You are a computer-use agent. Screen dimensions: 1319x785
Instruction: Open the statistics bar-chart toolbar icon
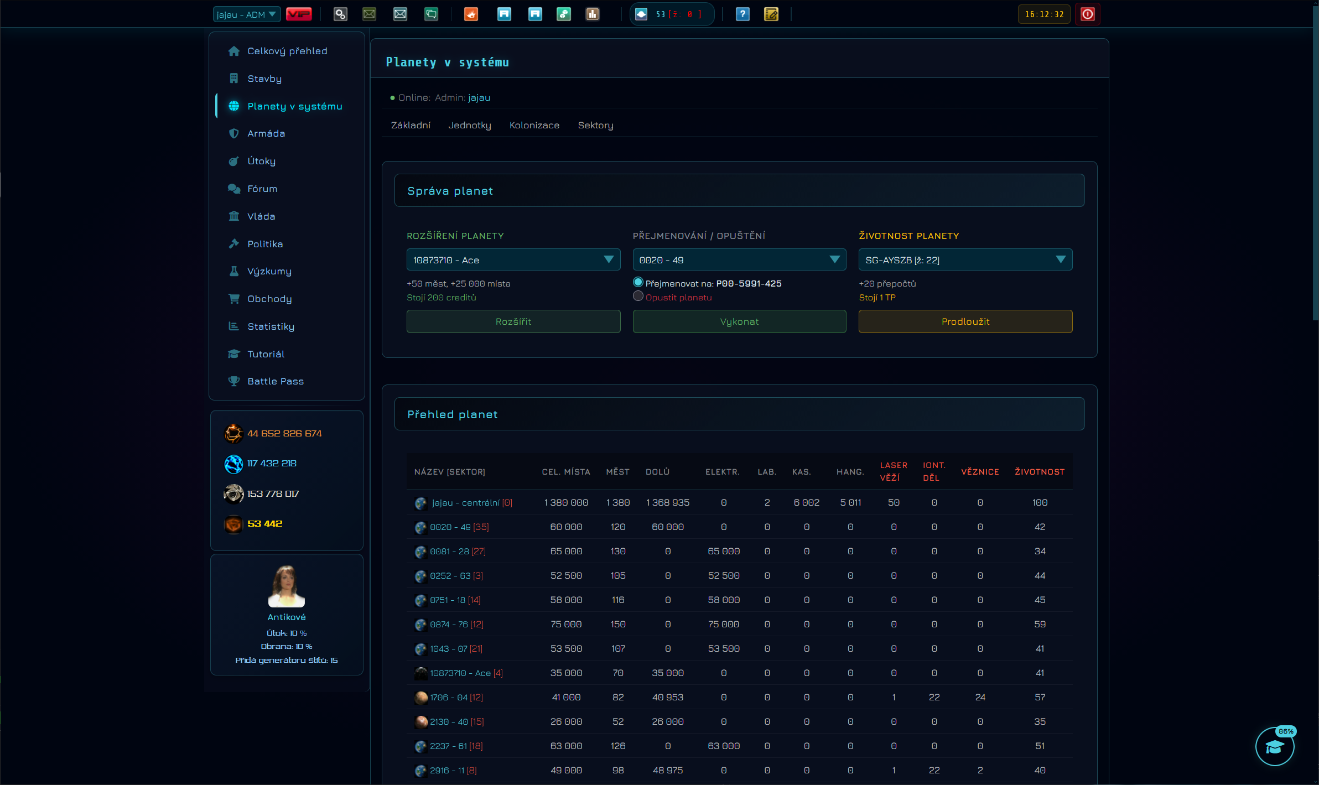[593, 14]
